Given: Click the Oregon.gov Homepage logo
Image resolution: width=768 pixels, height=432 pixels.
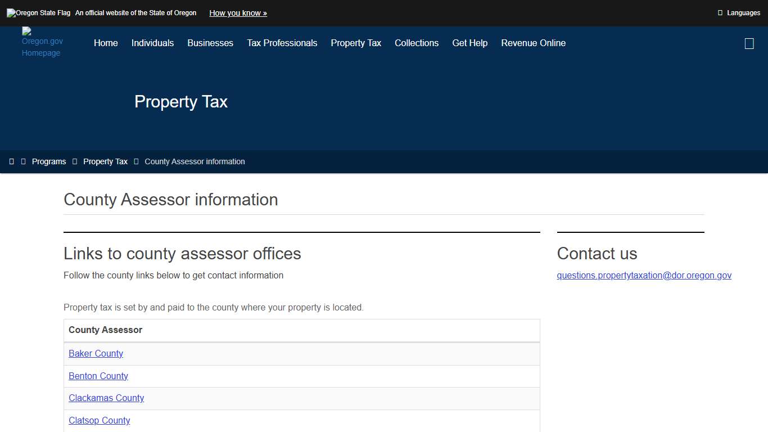Looking at the screenshot, I should (41, 43).
